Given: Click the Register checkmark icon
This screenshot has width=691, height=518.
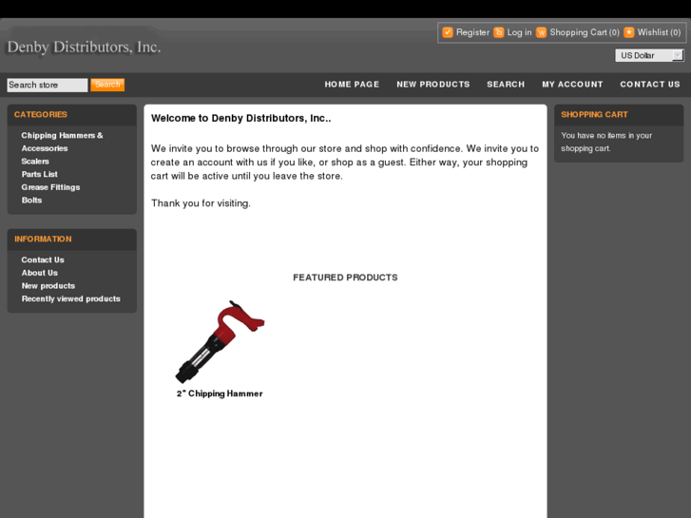Looking at the screenshot, I should [x=448, y=32].
